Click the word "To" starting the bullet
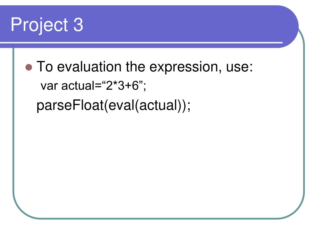The height and width of the screenshot is (240, 320). (45, 67)
